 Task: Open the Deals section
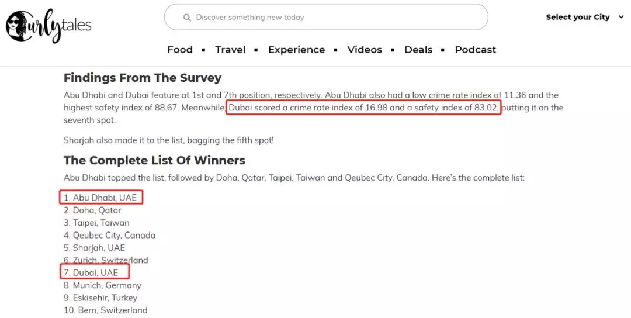coord(418,50)
